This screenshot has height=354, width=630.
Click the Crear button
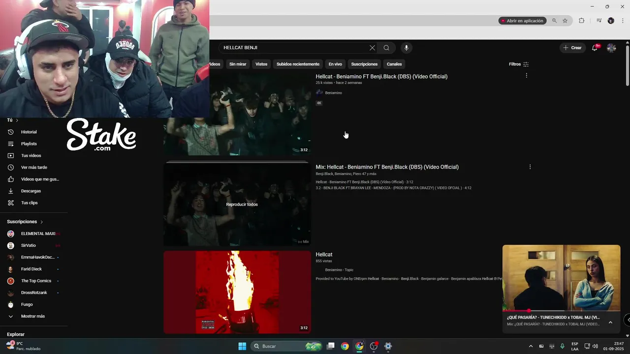[x=572, y=48]
